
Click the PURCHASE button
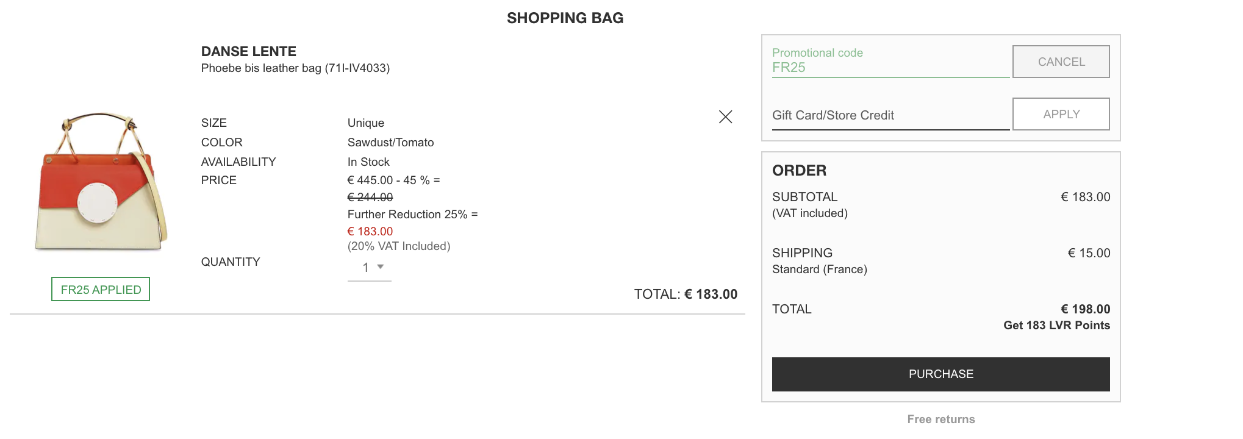coord(940,374)
